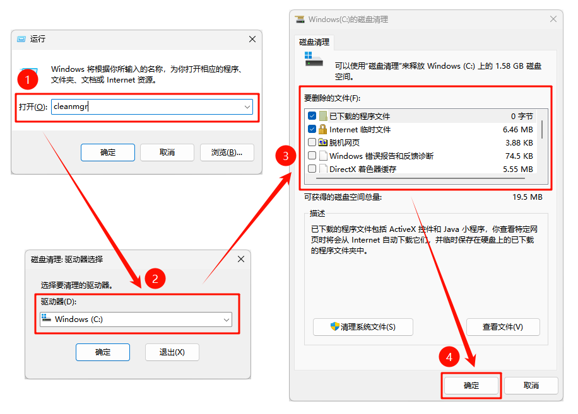Click the lock icon for Internet 临时文件
This screenshot has width=578, height=414.
[322, 130]
